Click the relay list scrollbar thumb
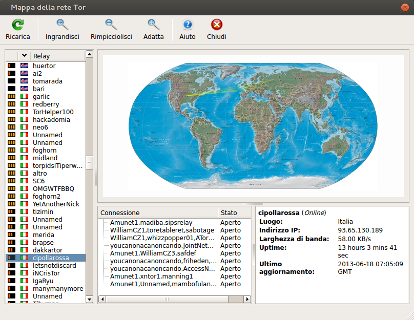 90,163
